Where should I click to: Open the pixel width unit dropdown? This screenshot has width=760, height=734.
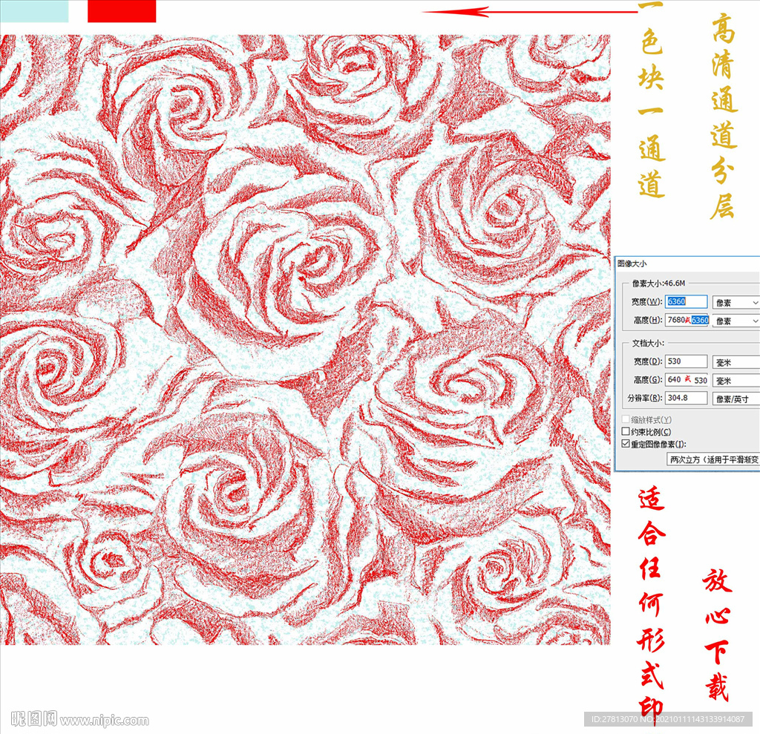[736, 303]
